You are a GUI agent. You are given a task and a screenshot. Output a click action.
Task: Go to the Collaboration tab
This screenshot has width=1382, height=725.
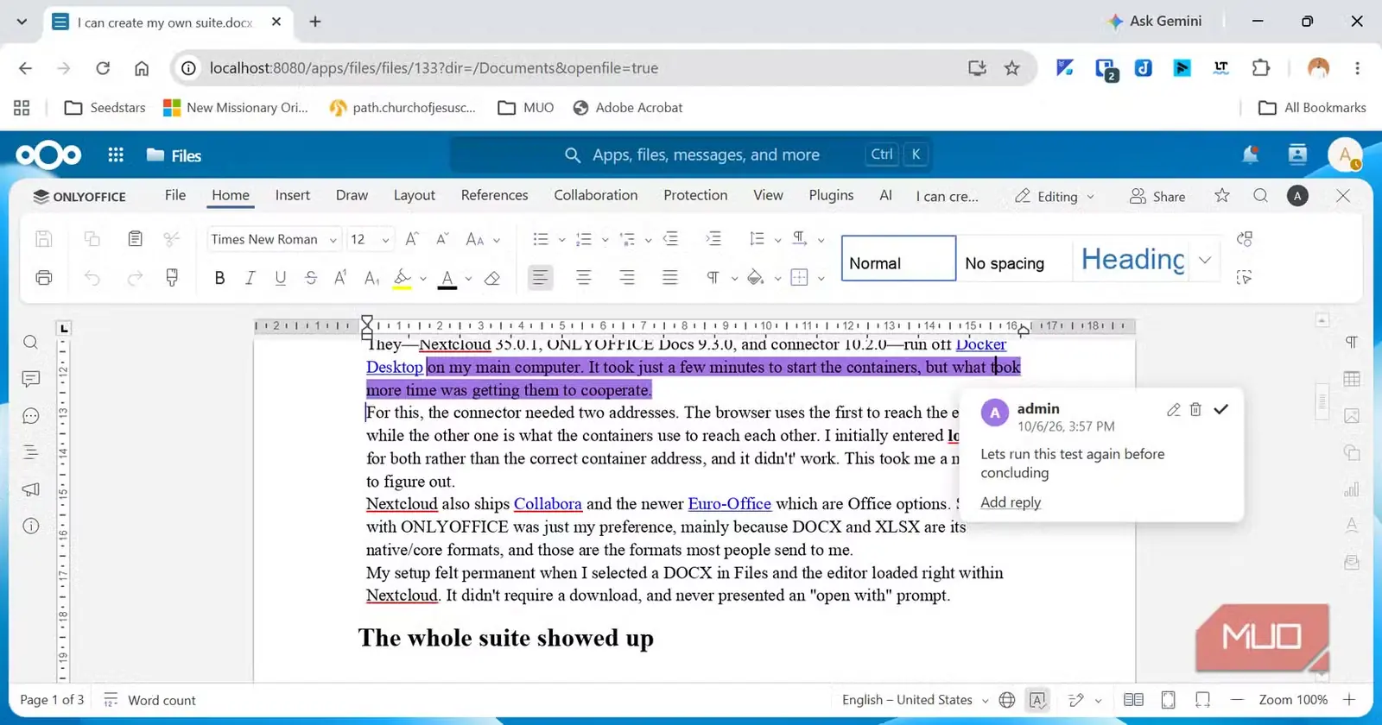pyautogui.click(x=596, y=195)
